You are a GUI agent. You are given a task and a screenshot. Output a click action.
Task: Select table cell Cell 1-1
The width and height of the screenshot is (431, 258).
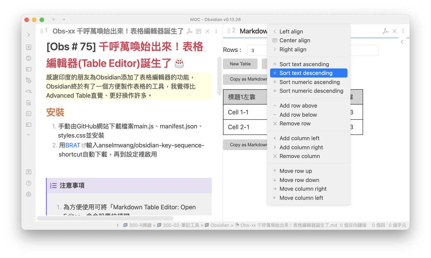[x=245, y=112]
